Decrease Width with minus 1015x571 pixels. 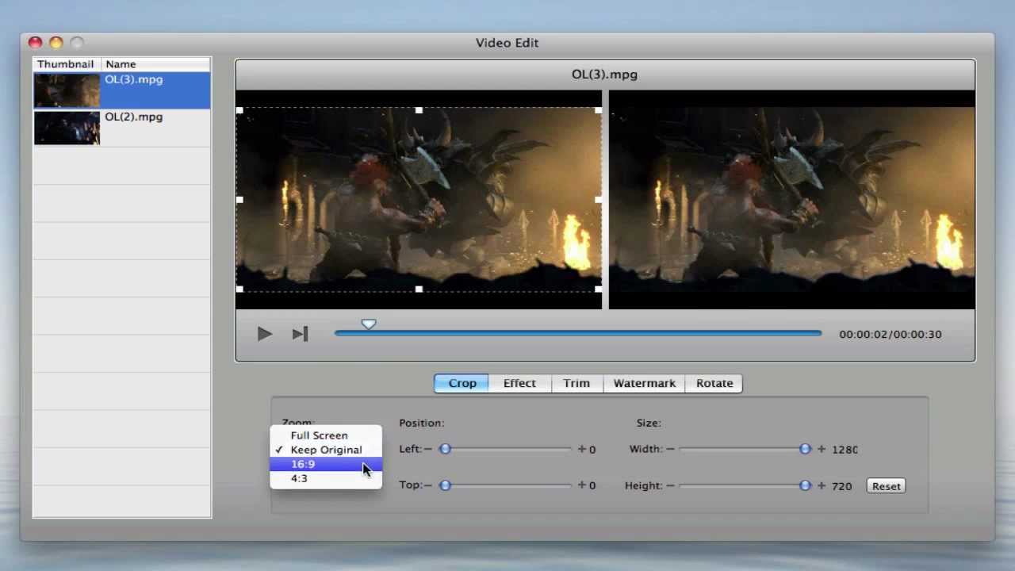click(x=670, y=449)
